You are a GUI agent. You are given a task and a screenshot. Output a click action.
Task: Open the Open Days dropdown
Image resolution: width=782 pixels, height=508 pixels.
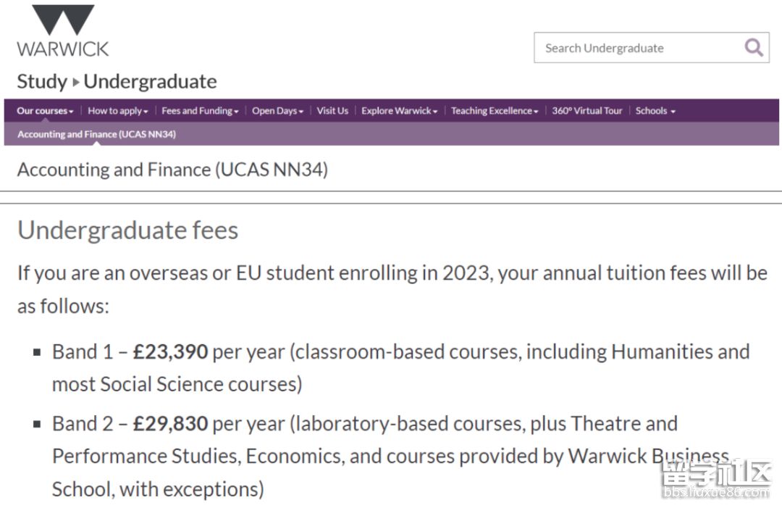point(277,111)
